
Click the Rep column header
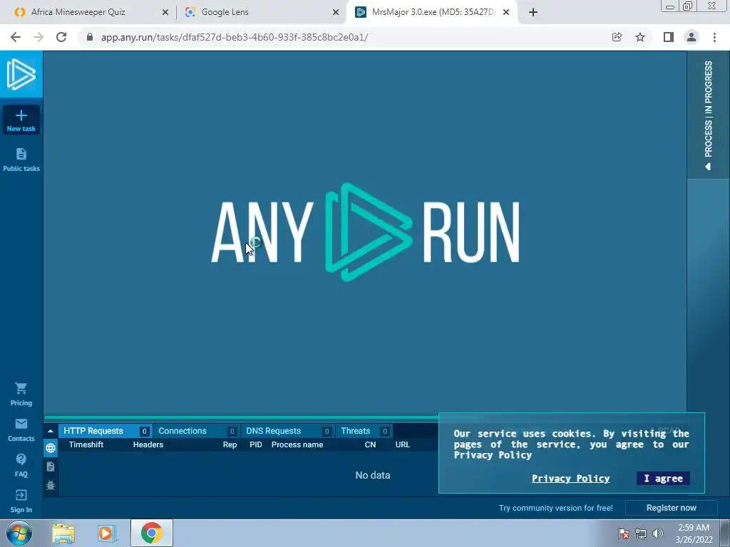[x=230, y=444]
